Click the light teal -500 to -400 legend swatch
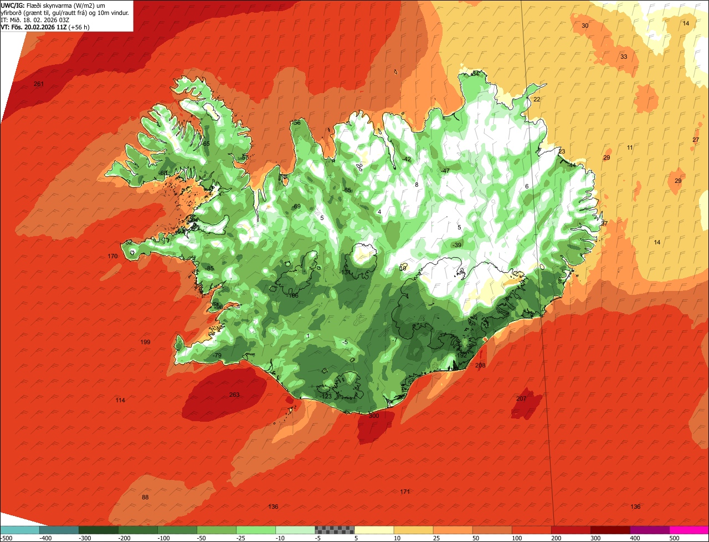Screen dimensions: 709x542 20,530
